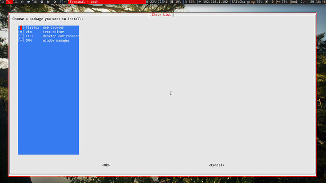
Task: Click the volume 73% status entry
Action: click(x=283, y=2)
